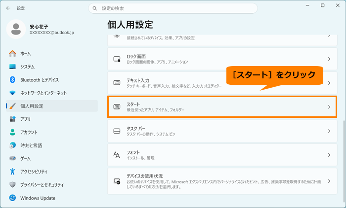346x208 pixels.
Task: Click the 時刻と言語 globe clock icon
Action: (12, 145)
